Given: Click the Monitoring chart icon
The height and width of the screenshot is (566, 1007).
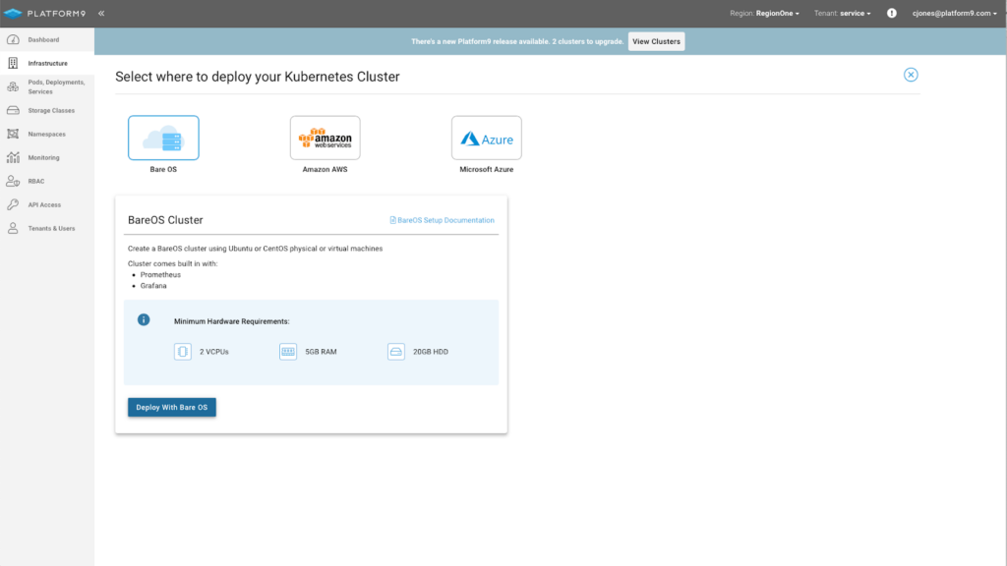Looking at the screenshot, I should coord(13,157).
